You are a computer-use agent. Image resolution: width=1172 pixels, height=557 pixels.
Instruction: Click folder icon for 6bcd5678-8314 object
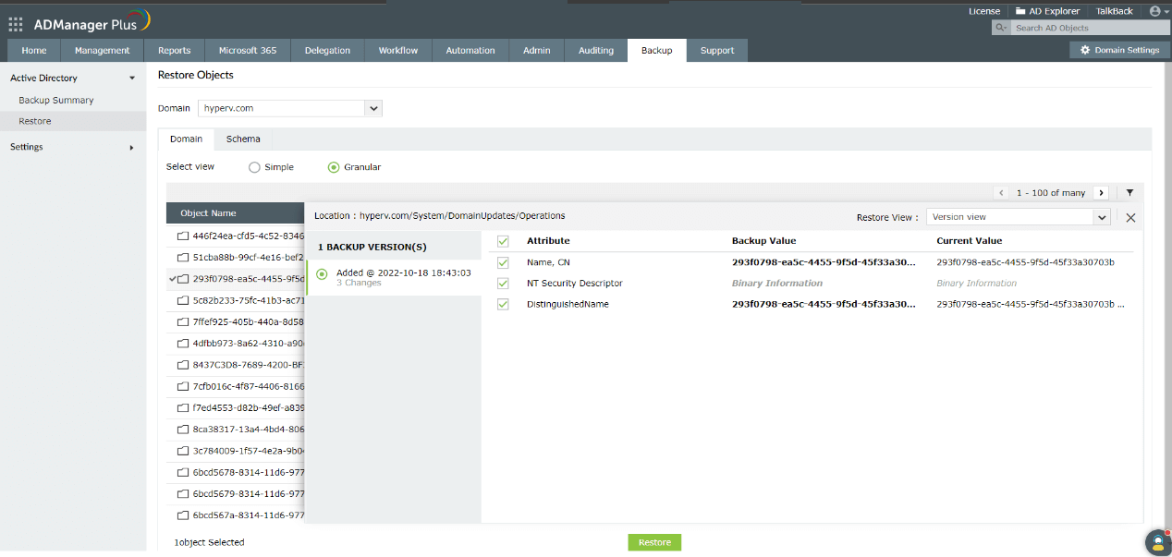[183, 472]
